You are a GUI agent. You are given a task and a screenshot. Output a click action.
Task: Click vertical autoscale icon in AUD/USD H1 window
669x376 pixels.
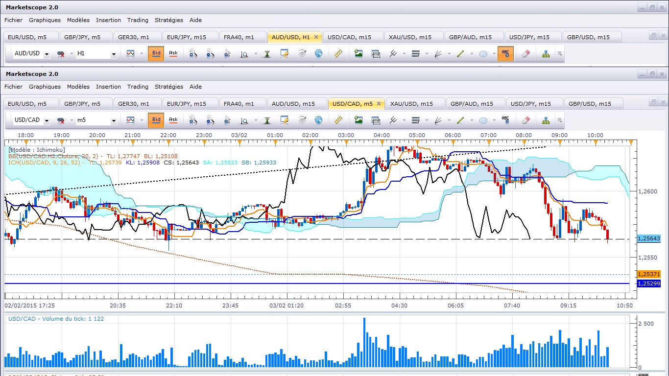267,53
